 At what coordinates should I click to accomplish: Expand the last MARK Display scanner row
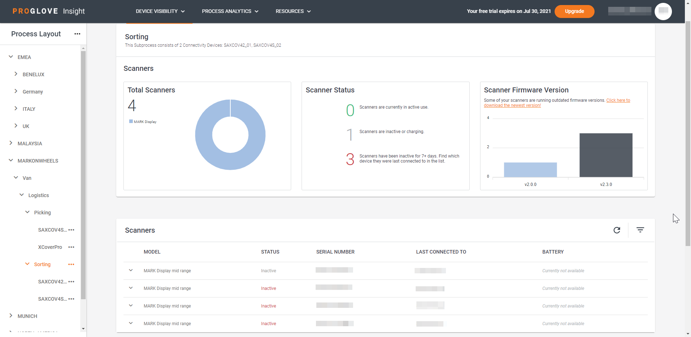pyautogui.click(x=131, y=323)
